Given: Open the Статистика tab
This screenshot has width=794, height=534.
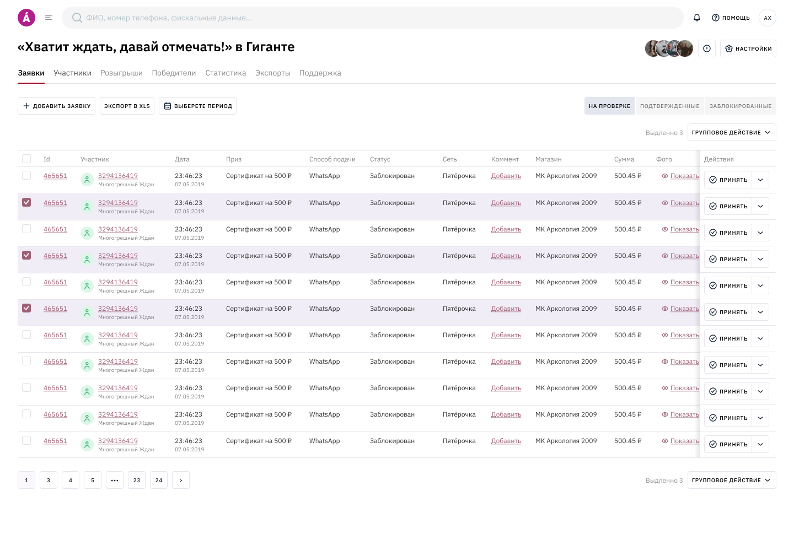Looking at the screenshot, I should click(226, 73).
